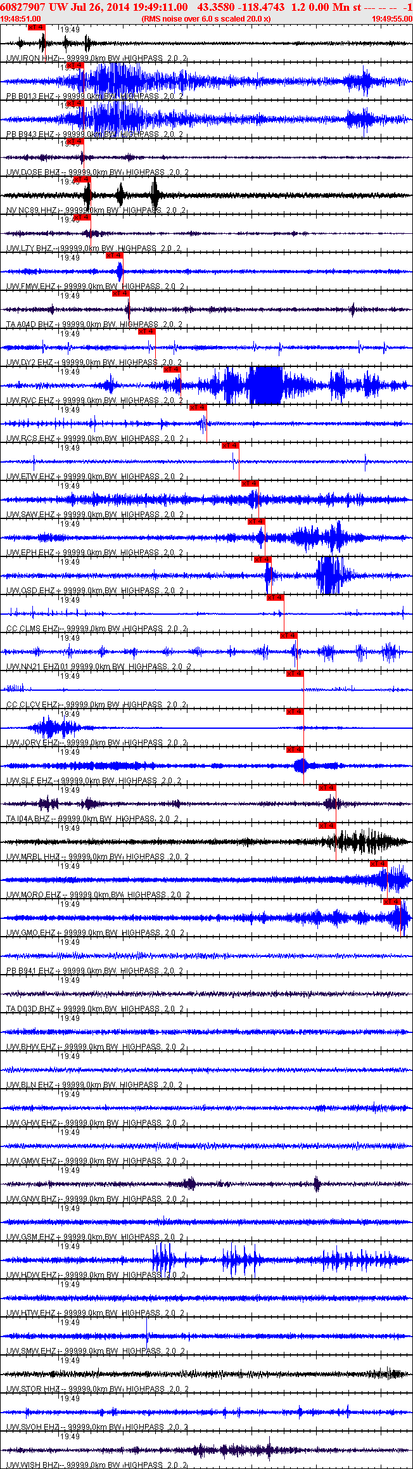Viewport: 413px width, 1469px height.
Task: Select the red pick flag on NC89 trace
Action: coord(82,179)
